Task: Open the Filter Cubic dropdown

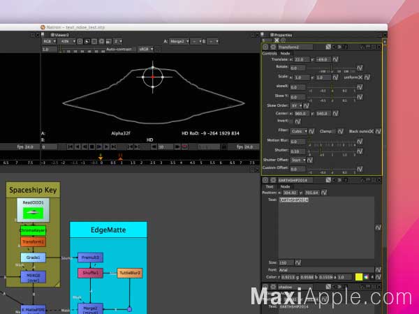Action: (299, 131)
